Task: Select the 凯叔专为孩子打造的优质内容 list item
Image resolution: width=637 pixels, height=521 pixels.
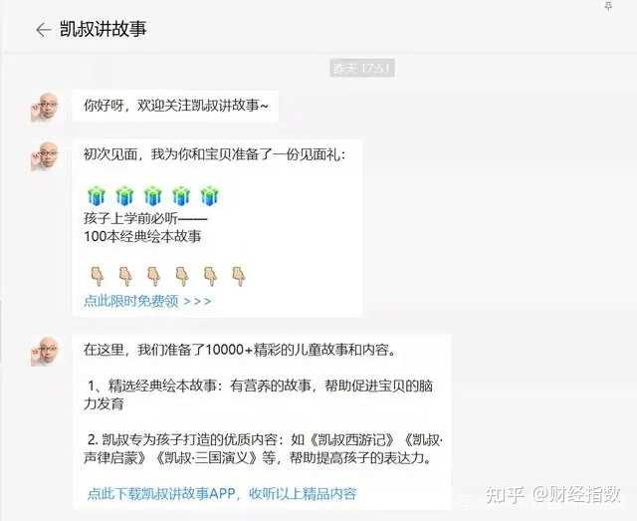Action: (x=263, y=448)
